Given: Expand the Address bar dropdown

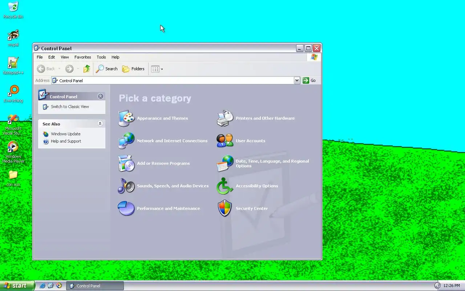Looking at the screenshot, I should coord(297,80).
